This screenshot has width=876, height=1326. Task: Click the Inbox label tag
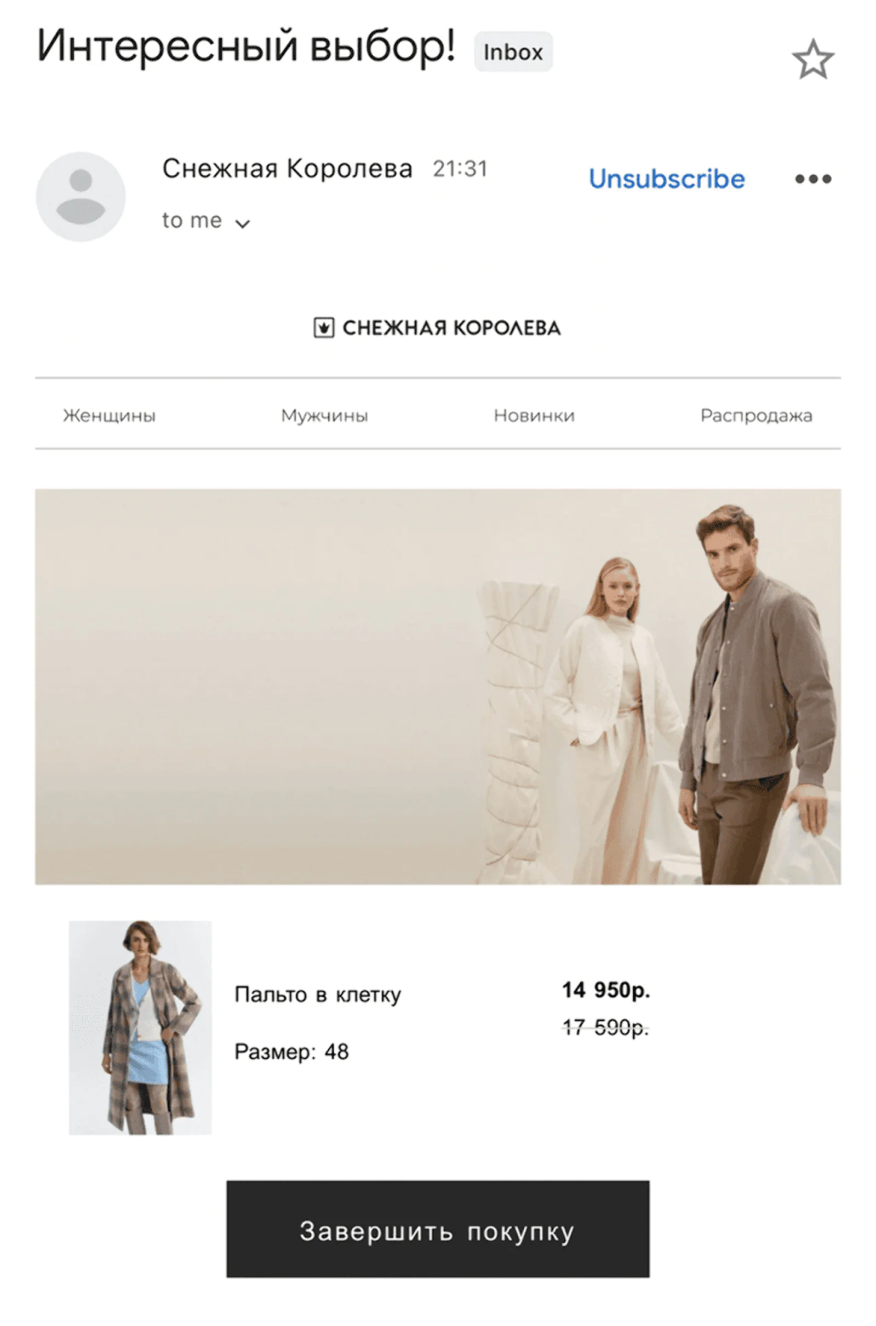(513, 52)
